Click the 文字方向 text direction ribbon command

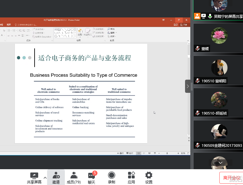tap(40, 29)
